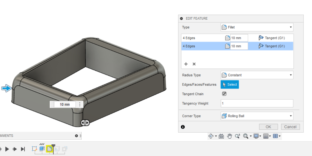Screen dimensions: 312x156
Task: Click the Look At camera icon
Action: coord(221,136)
